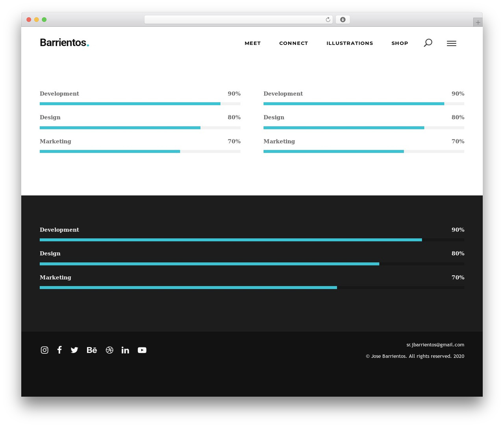Close window with red traffic light button

[x=29, y=20]
